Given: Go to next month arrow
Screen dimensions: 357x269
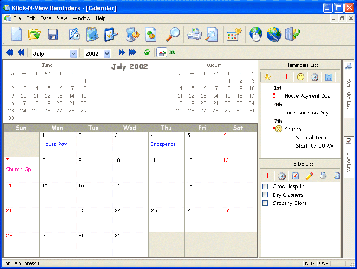Looking at the screenshot, I should [122, 52].
